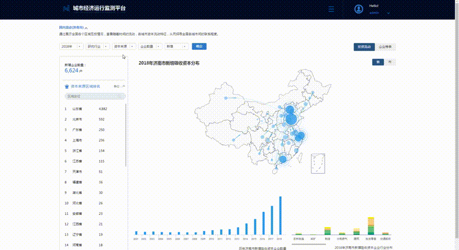Select the 省 map level toggle
Screen dimensions: 459x250
pos(378,62)
